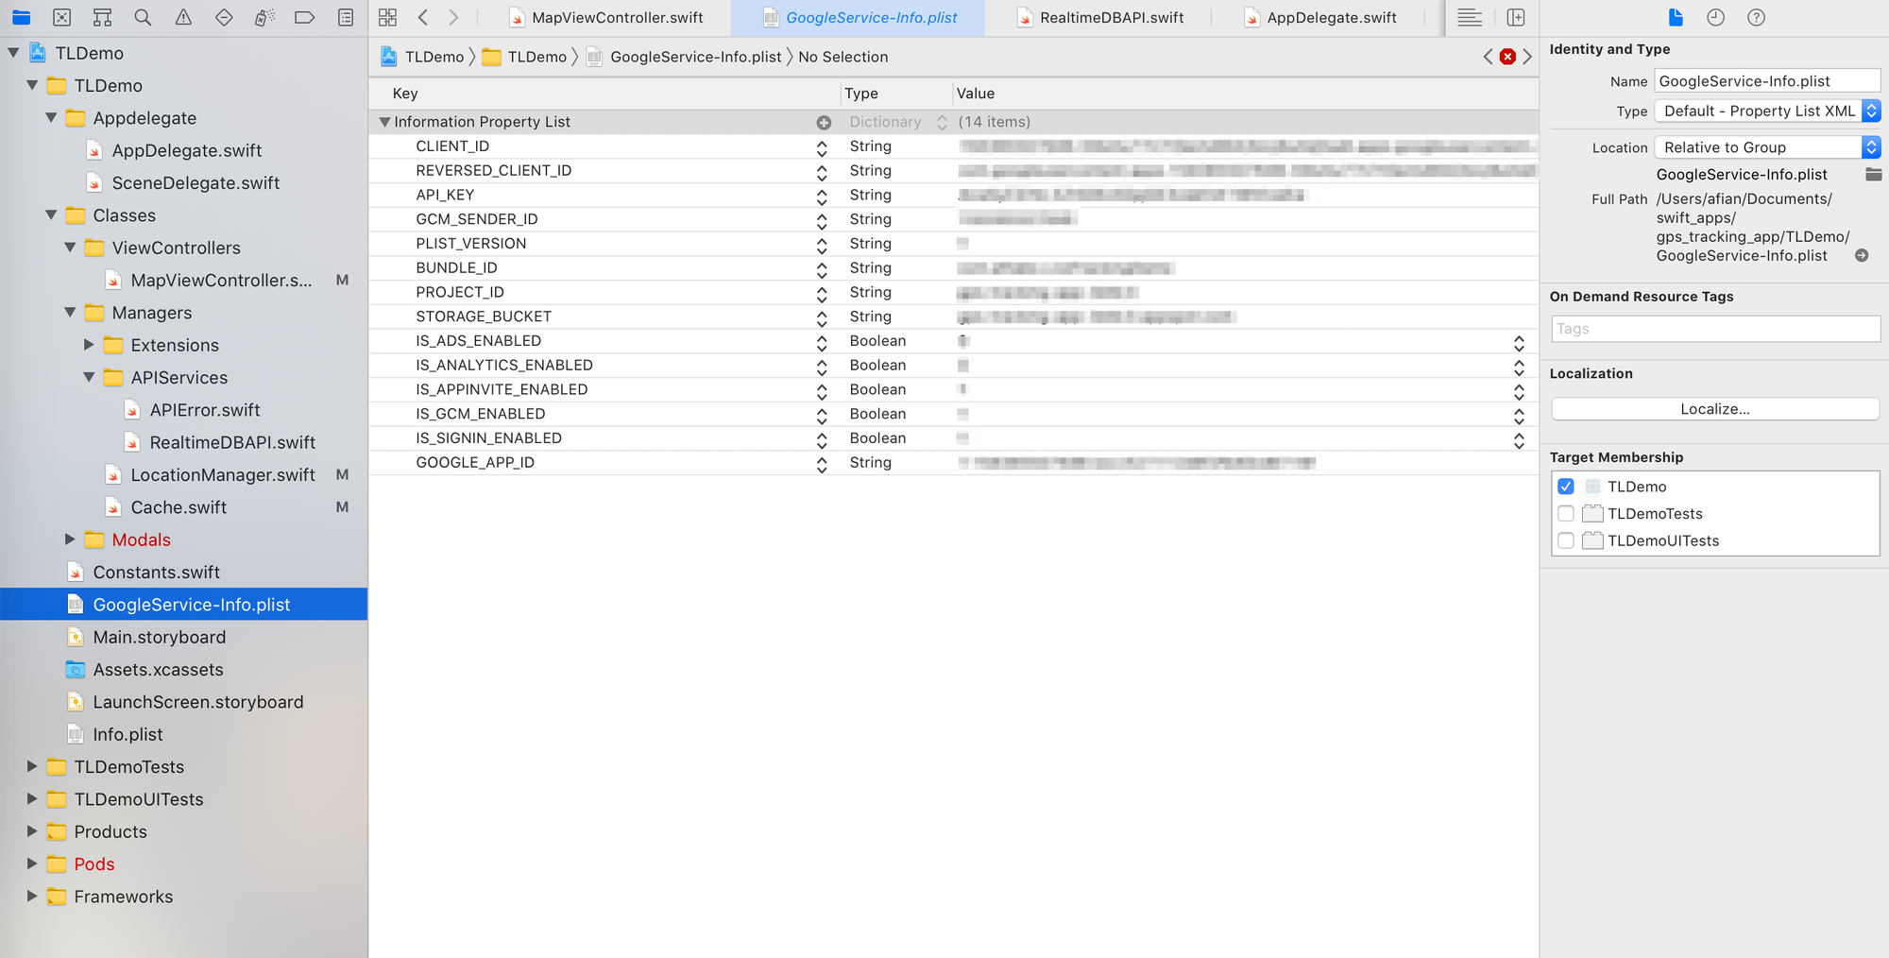1889x958 pixels.
Task: Check the TLDemoTests target membership box
Action: (1566, 513)
